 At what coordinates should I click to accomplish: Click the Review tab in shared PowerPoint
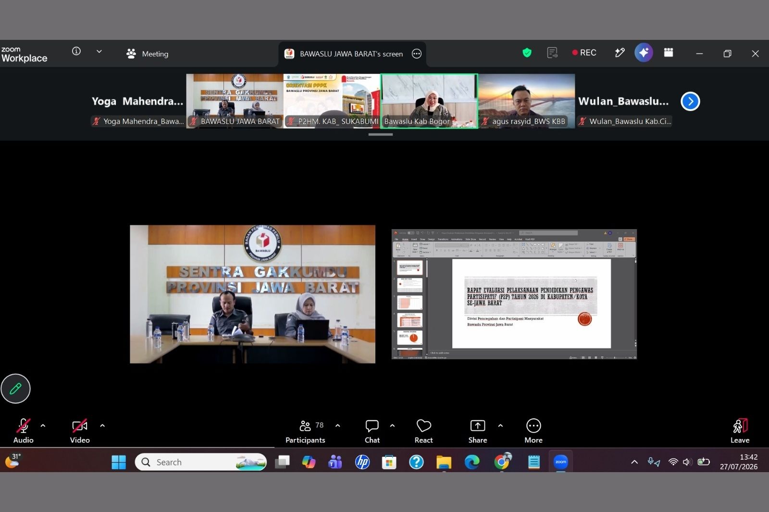coord(493,239)
